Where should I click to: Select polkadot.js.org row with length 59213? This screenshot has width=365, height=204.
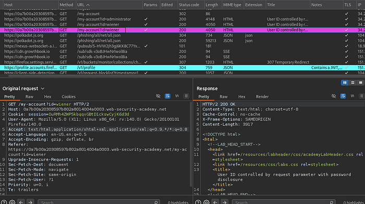(x=182, y=41)
